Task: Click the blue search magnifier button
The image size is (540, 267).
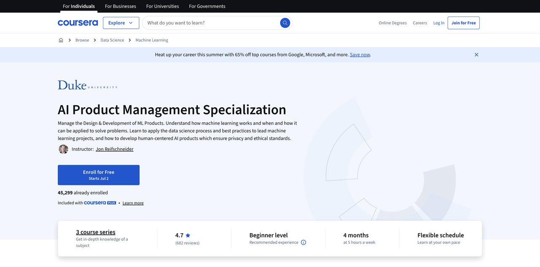Action: (x=285, y=23)
